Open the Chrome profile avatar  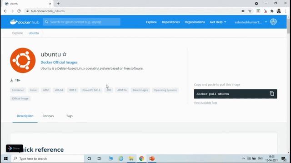(279, 11)
